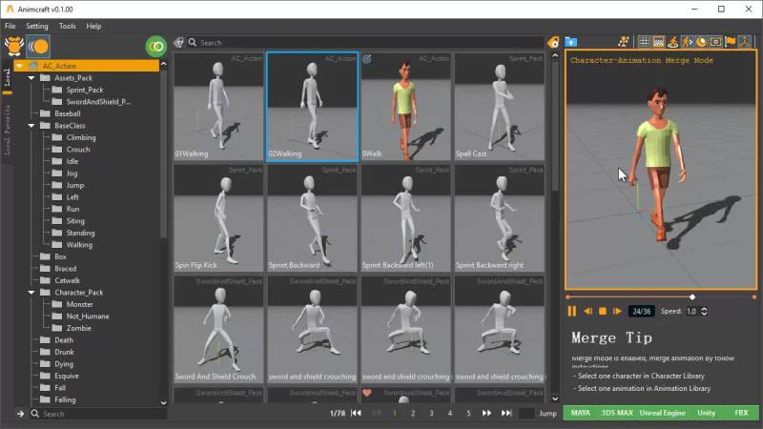Click the Speed value stepper arrows

704,312
